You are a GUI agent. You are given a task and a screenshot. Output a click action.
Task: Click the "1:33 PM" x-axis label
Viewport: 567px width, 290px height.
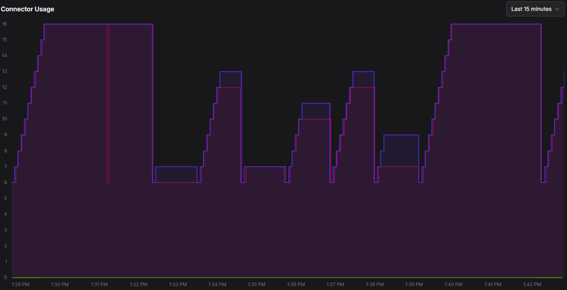pos(178,284)
